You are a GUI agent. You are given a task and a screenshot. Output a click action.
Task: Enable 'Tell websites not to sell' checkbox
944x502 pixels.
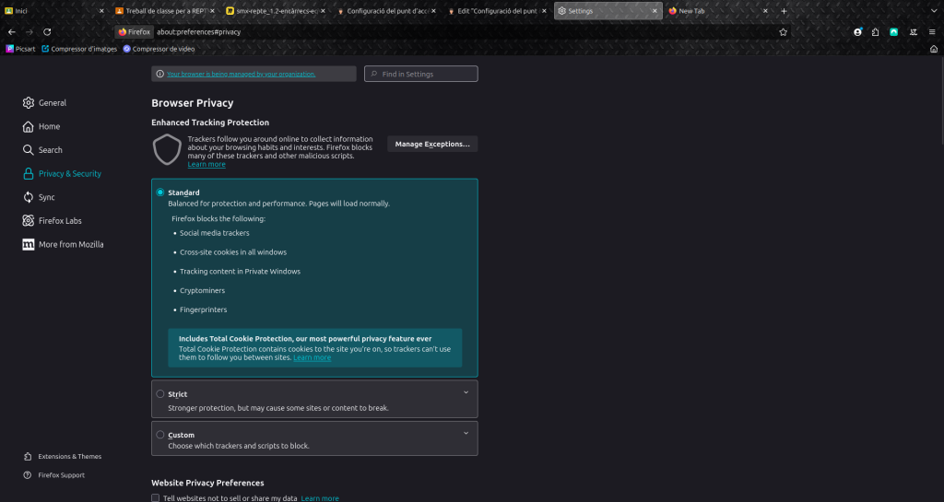pos(156,498)
